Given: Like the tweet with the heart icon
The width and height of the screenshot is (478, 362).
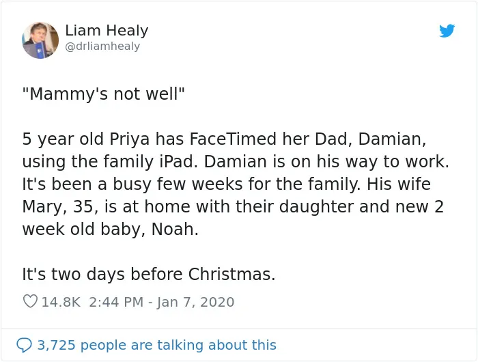Looking at the screenshot, I should coord(30,301).
